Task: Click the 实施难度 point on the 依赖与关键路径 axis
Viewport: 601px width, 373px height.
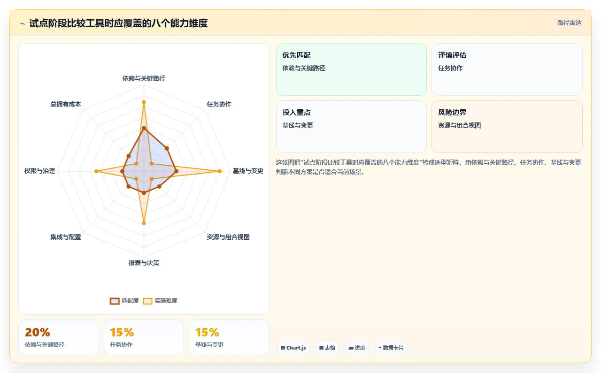Action: point(144,102)
